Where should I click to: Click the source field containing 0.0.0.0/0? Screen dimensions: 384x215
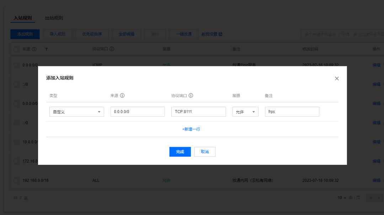pyautogui.click(x=138, y=112)
